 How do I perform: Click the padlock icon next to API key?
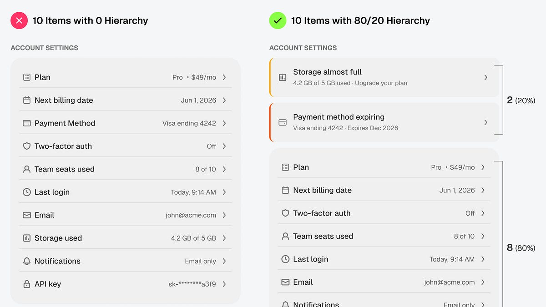[27, 284]
